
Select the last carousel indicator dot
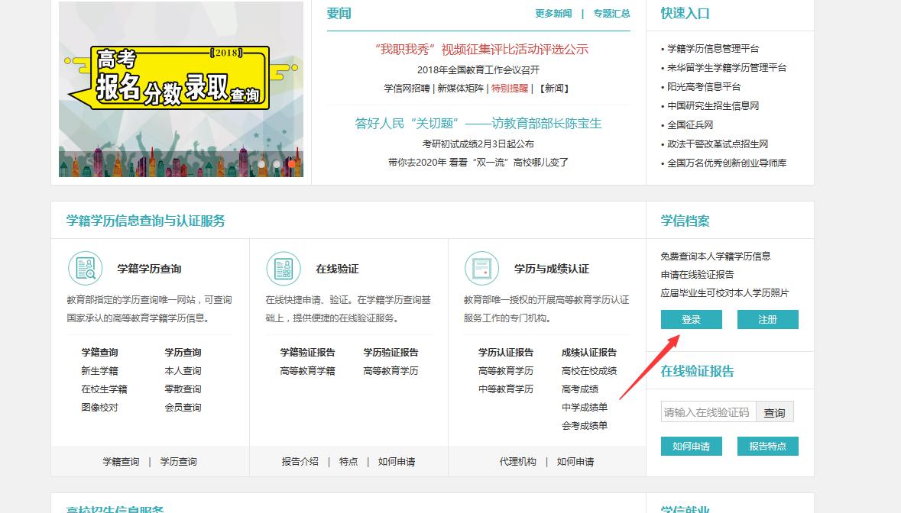[293, 163]
